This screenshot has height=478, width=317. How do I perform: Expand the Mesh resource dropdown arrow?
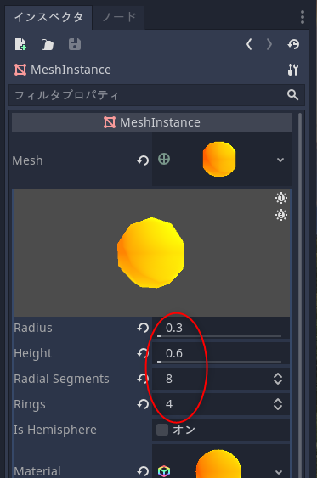pyautogui.click(x=280, y=160)
